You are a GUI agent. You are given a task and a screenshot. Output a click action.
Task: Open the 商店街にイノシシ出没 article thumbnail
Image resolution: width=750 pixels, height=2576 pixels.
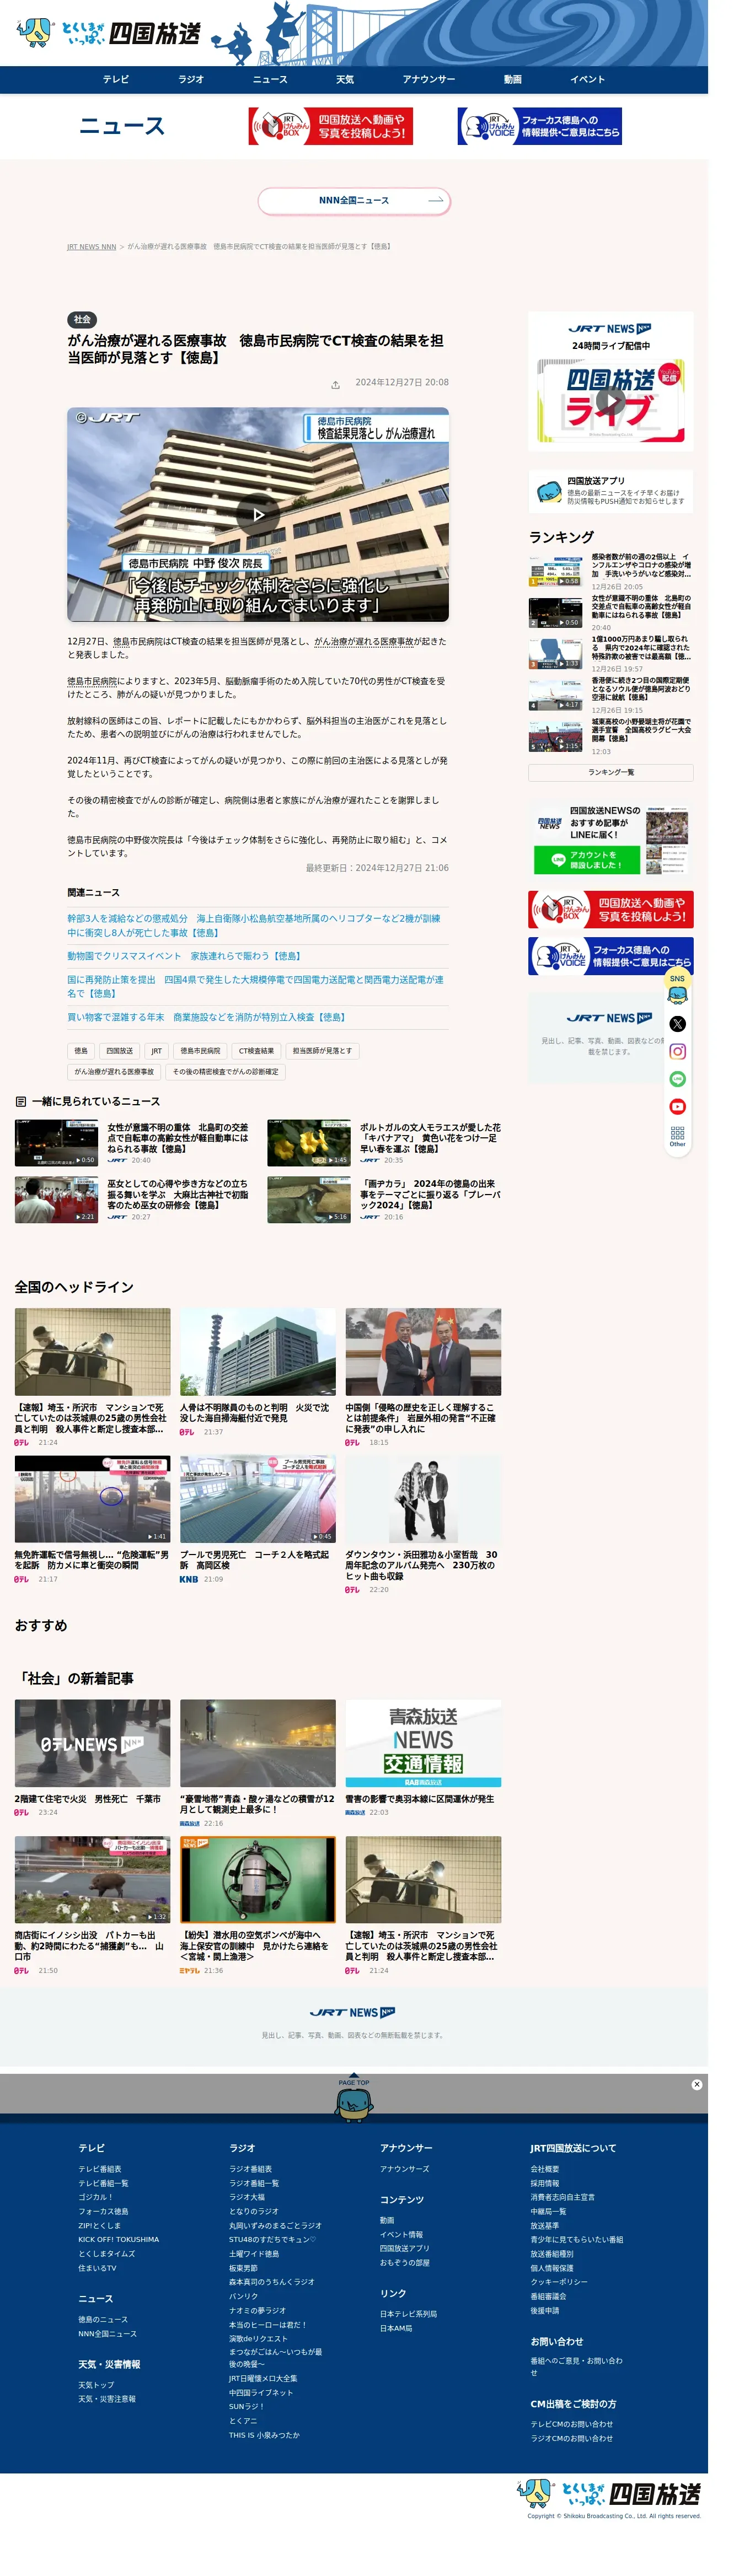[92, 1880]
